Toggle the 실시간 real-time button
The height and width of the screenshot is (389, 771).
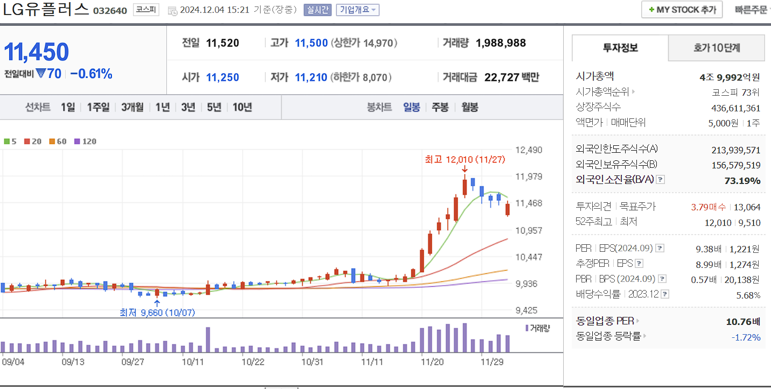tap(318, 10)
